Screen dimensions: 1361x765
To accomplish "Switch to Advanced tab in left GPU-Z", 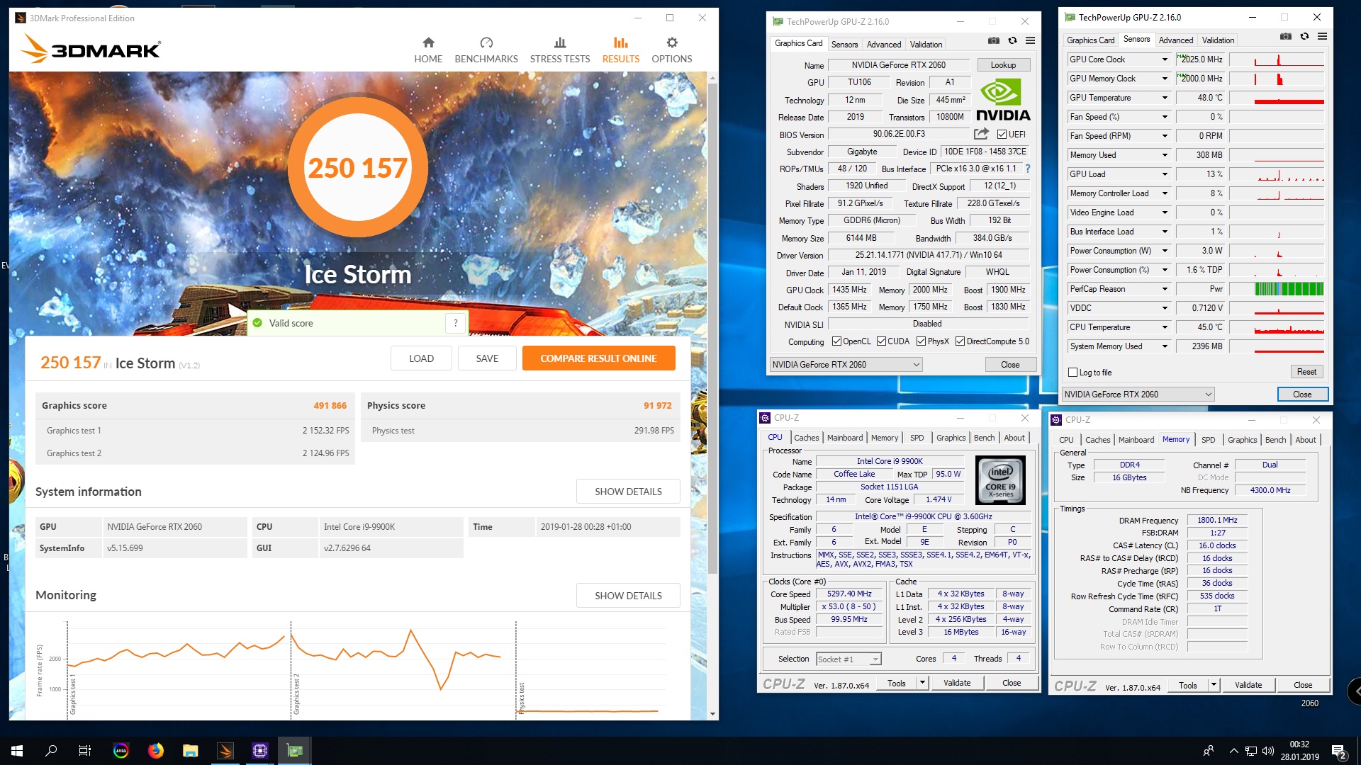I will [x=884, y=44].
